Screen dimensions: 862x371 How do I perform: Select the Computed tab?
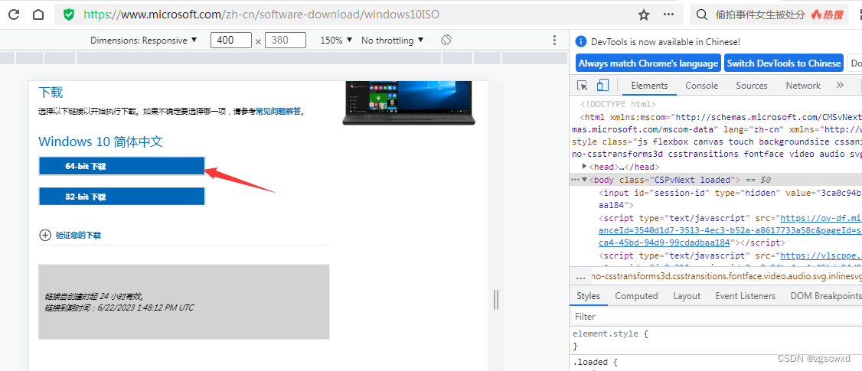pyautogui.click(x=636, y=296)
